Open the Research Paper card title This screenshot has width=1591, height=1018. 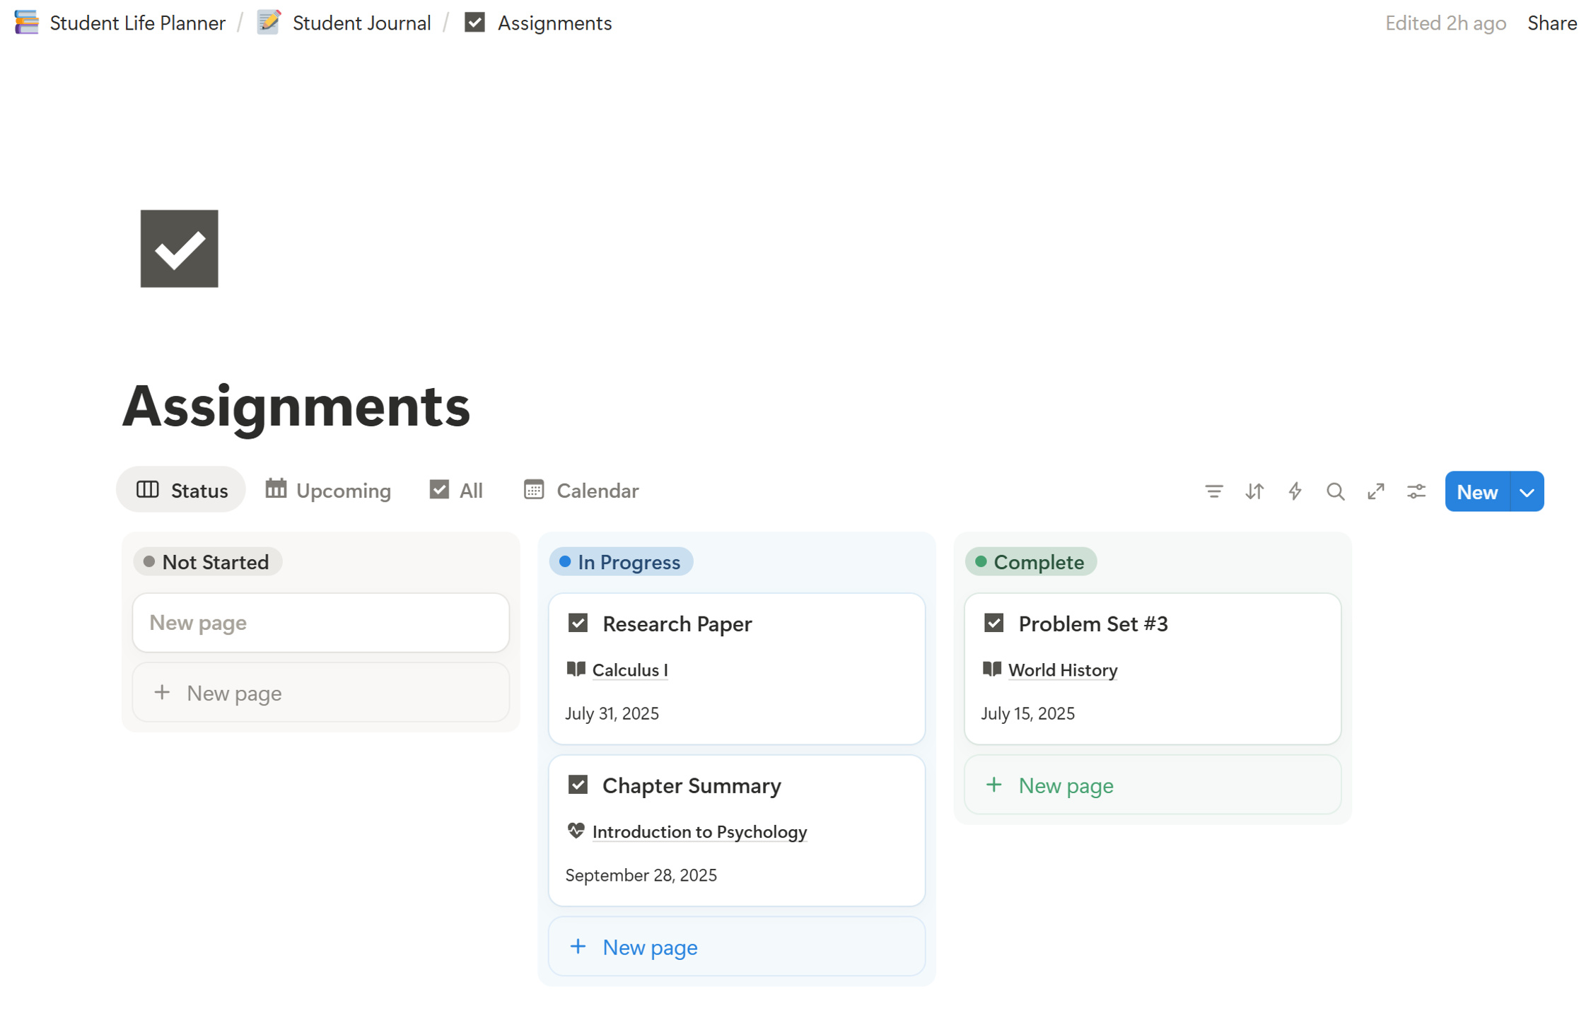(677, 624)
